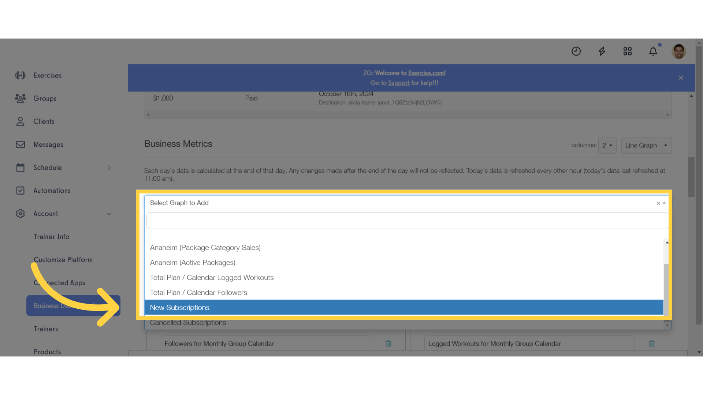This screenshot has width=703, height=395.
Task: Open the Line Graph type dropdown
Action: tap(646, 145)
